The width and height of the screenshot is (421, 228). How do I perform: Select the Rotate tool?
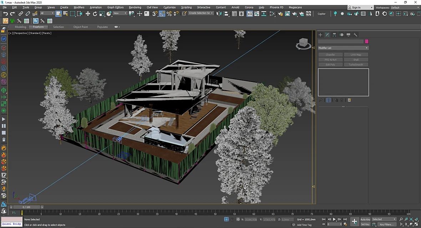tap(95, 14)
